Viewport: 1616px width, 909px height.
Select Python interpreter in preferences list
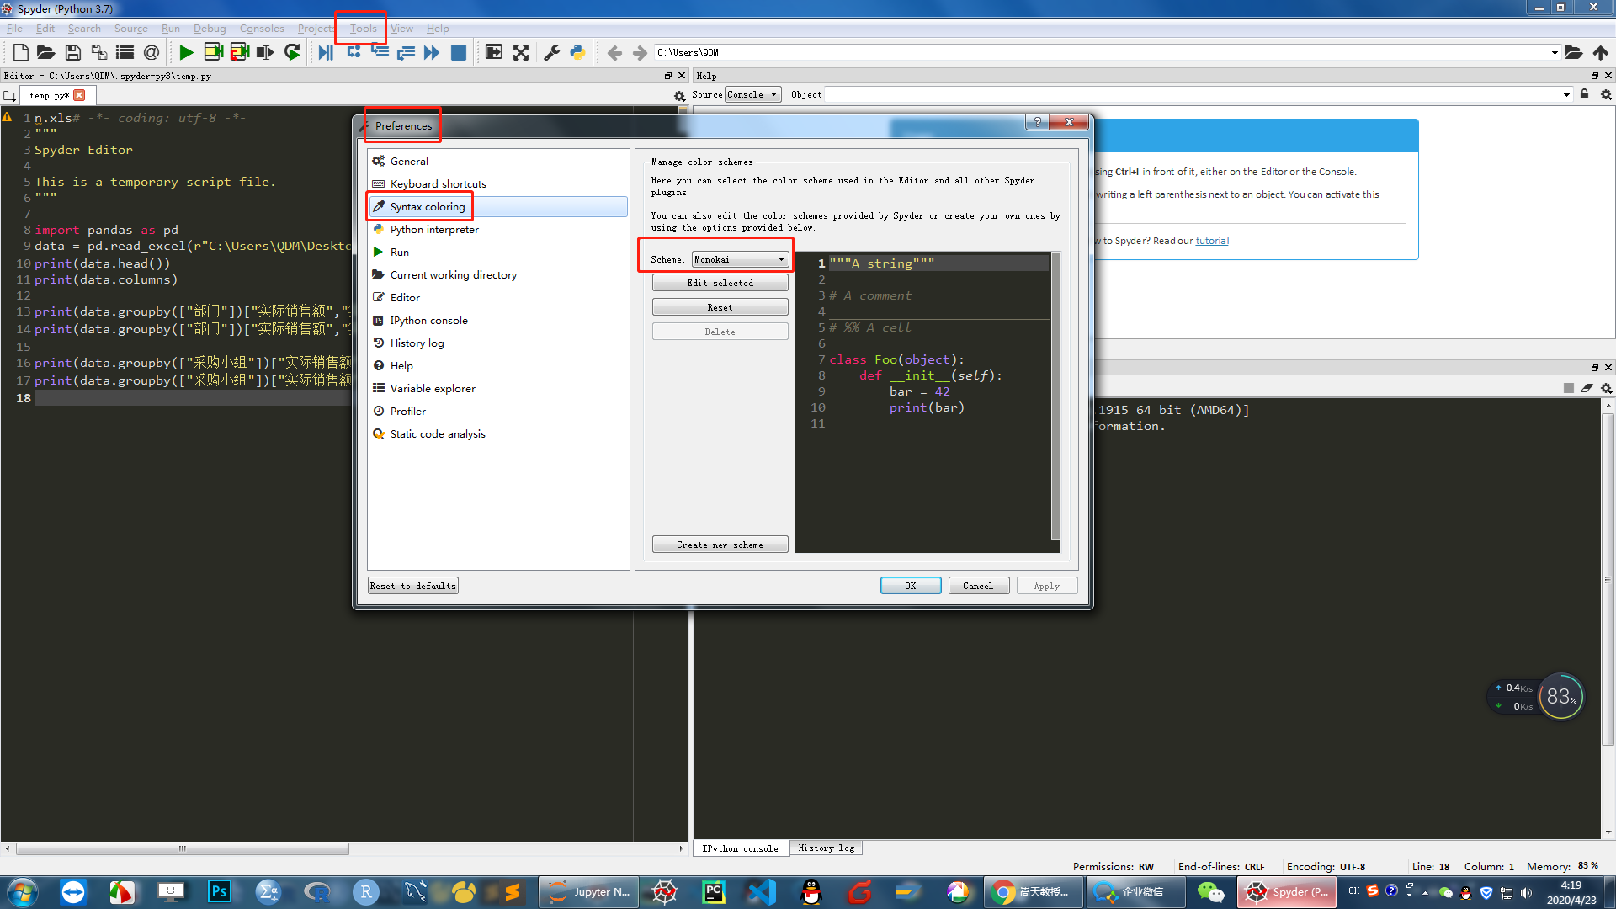(x=434, y=229)
